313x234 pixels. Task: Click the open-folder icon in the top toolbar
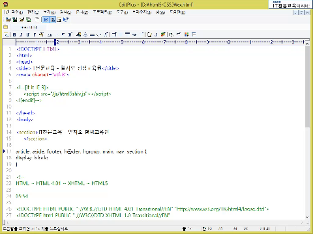[x=8, y=19]
